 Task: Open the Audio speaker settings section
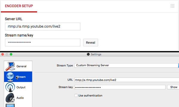click(x=18, y=98)
